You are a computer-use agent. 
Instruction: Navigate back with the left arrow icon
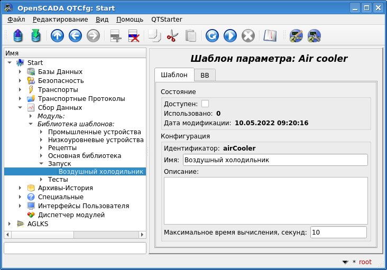pyautogui.click(x=75, y=36)
